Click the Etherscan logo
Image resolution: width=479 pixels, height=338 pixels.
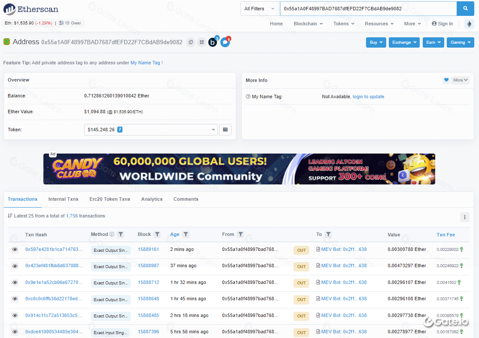(x=31, y=9)
